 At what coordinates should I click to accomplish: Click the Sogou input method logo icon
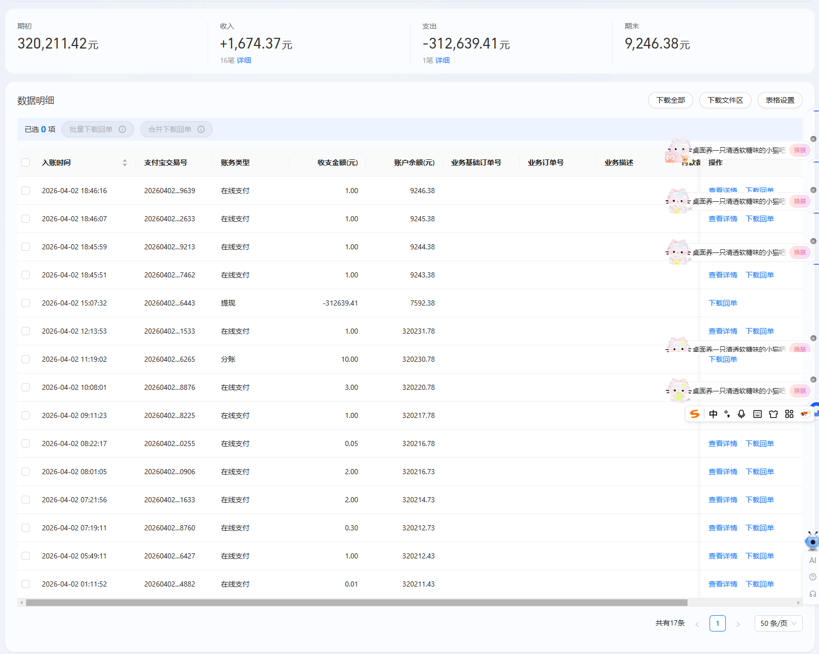694,414
